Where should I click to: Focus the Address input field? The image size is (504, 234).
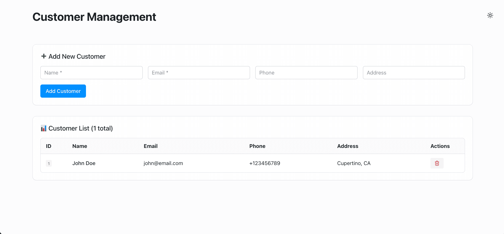(x=414, y=73)
